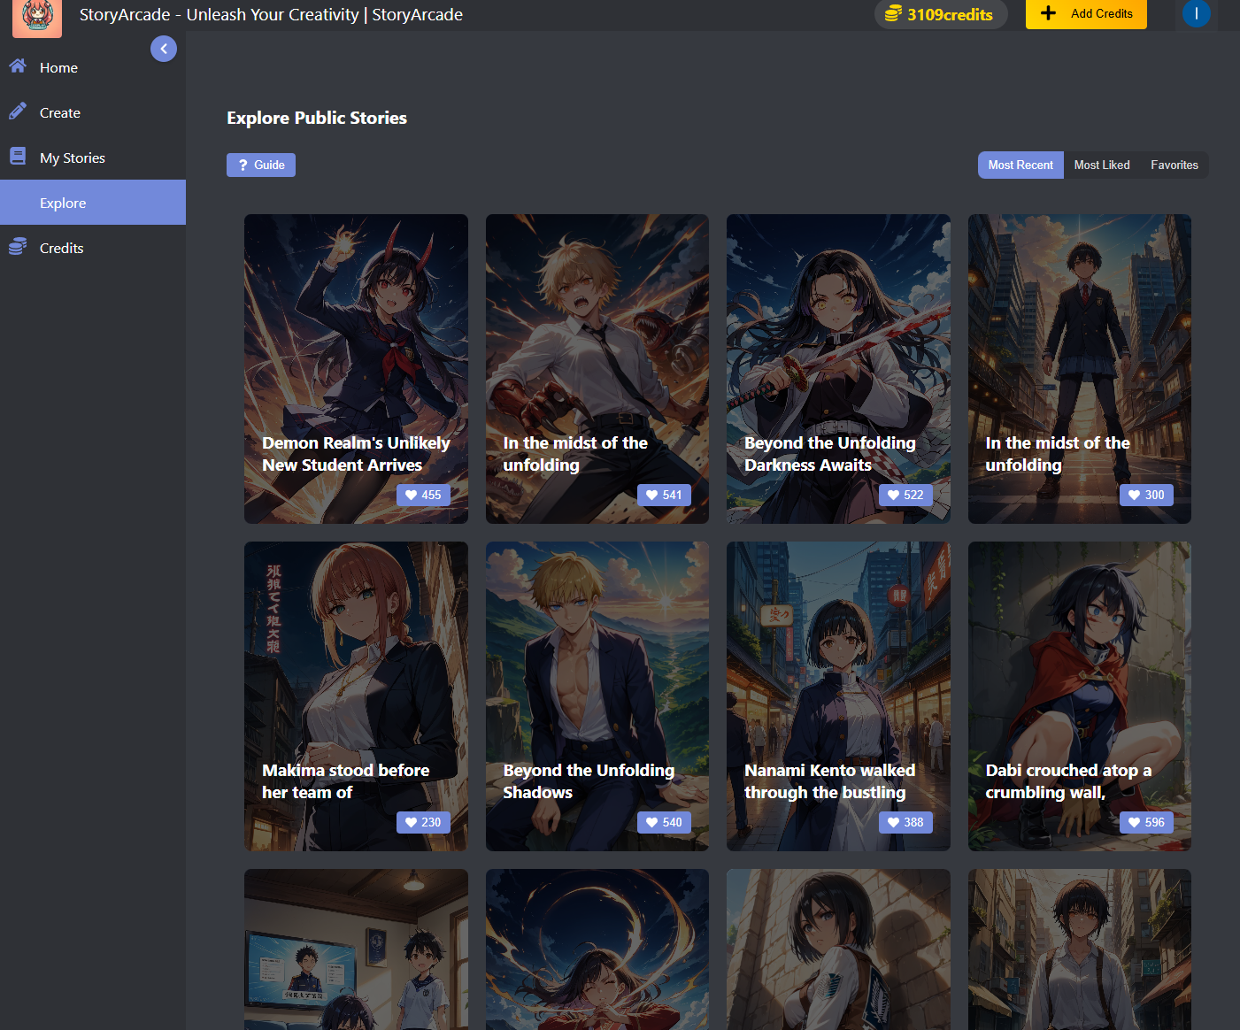The image size is (1240, 1030).
Task: Like the Dabi story (596)
Action: (1146, 822)
